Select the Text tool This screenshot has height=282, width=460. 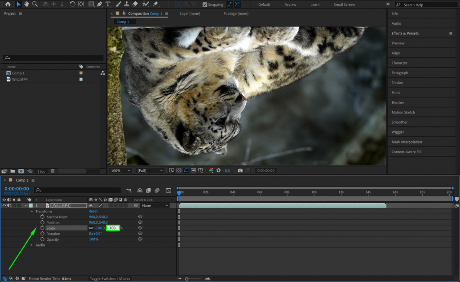[x=108, y=4]
